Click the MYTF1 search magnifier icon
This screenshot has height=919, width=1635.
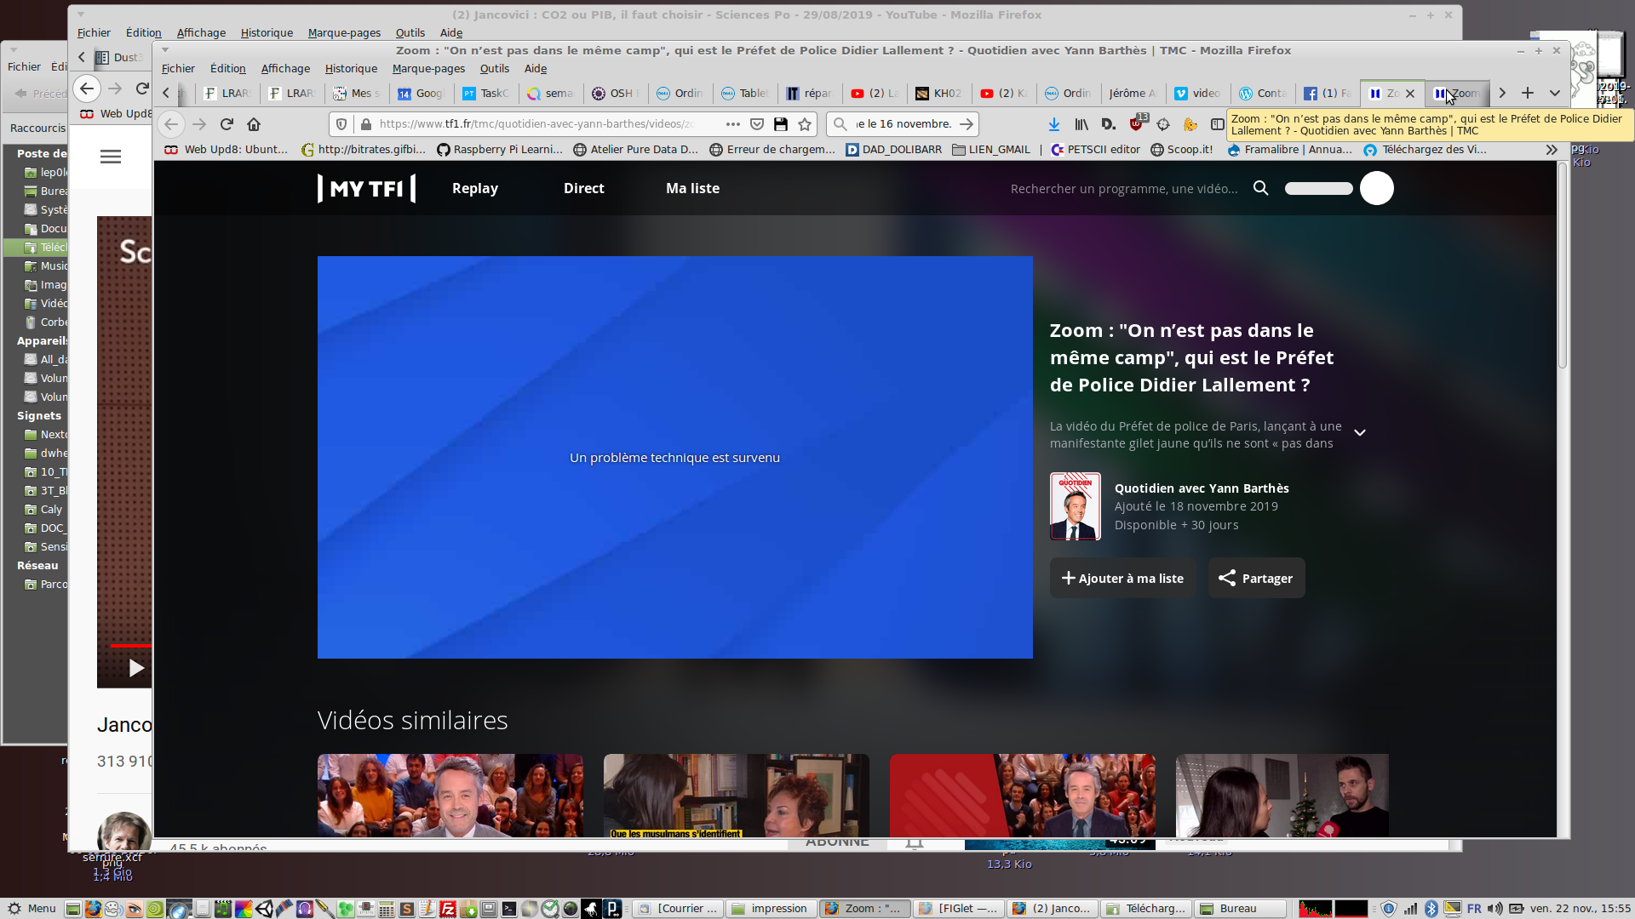(1261, 188)
